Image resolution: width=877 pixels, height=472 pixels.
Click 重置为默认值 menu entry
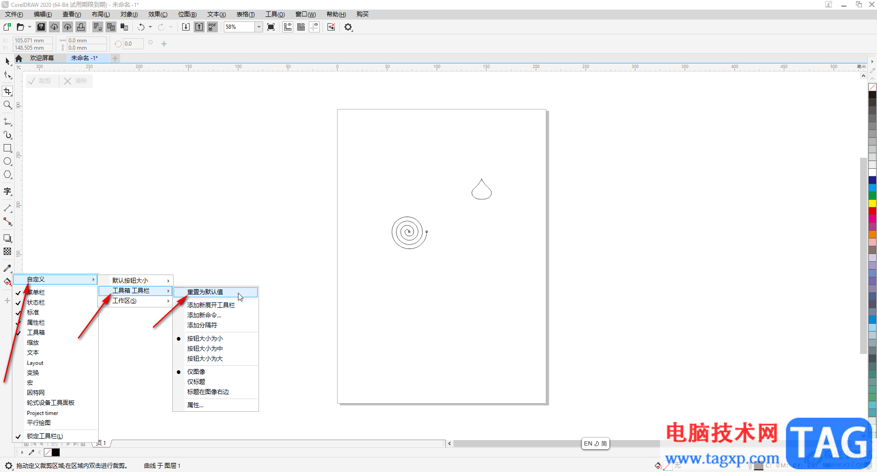216,292
